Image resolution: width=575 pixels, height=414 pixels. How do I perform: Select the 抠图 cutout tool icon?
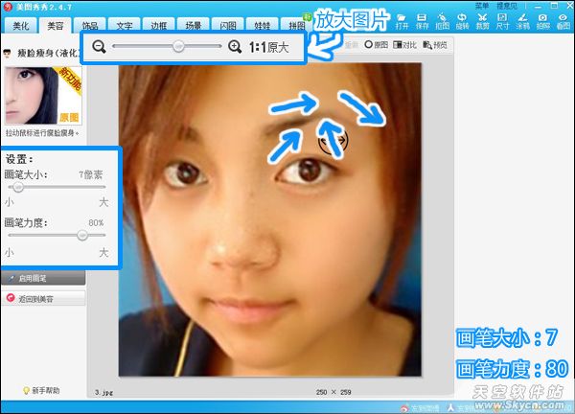442,21
